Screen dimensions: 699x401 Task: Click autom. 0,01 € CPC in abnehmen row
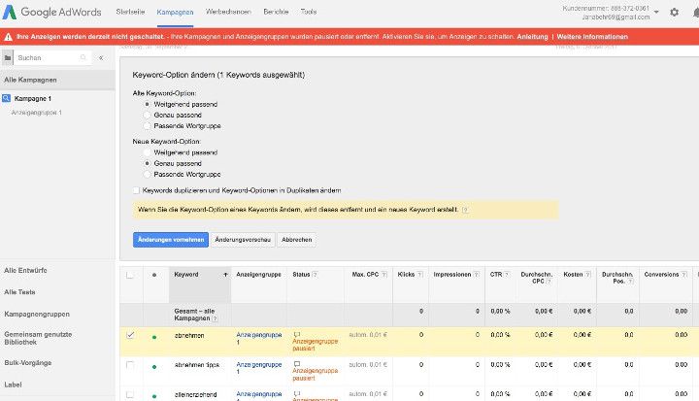pyautogui.click(x=368, y=335)
